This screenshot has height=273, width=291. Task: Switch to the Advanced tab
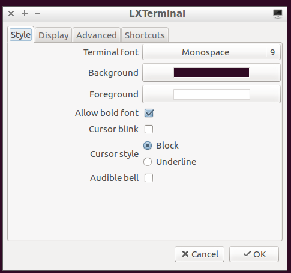click(x=97, y=35)
